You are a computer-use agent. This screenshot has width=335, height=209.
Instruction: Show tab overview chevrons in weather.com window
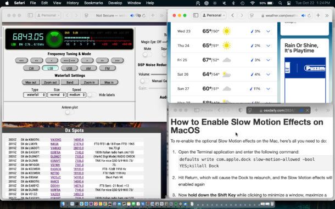coord(327,15)
